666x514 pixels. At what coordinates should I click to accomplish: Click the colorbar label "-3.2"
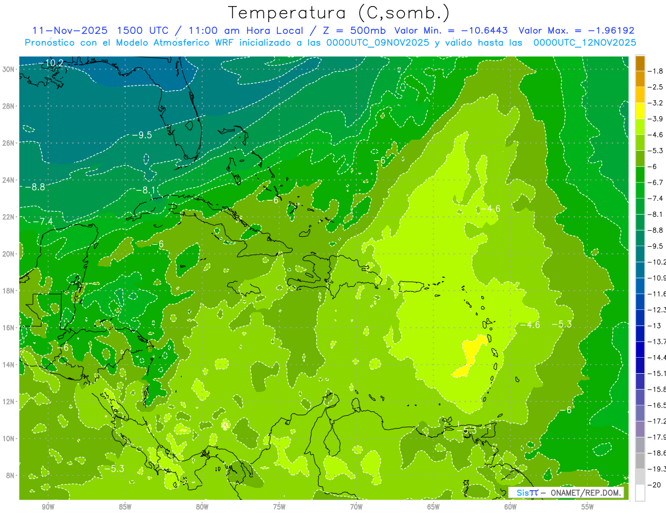[657, 103]
